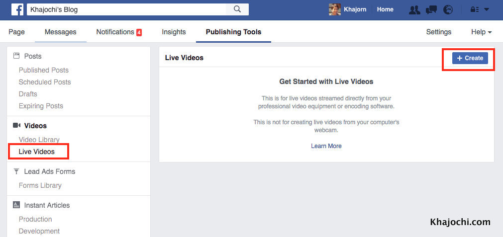Select the Publishing Tools tab
The image size is (503, 237).
point(233,32)
